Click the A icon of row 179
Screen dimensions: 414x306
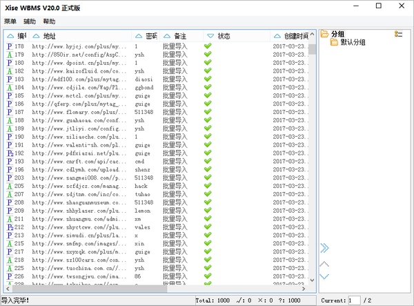tap(10, 55)
